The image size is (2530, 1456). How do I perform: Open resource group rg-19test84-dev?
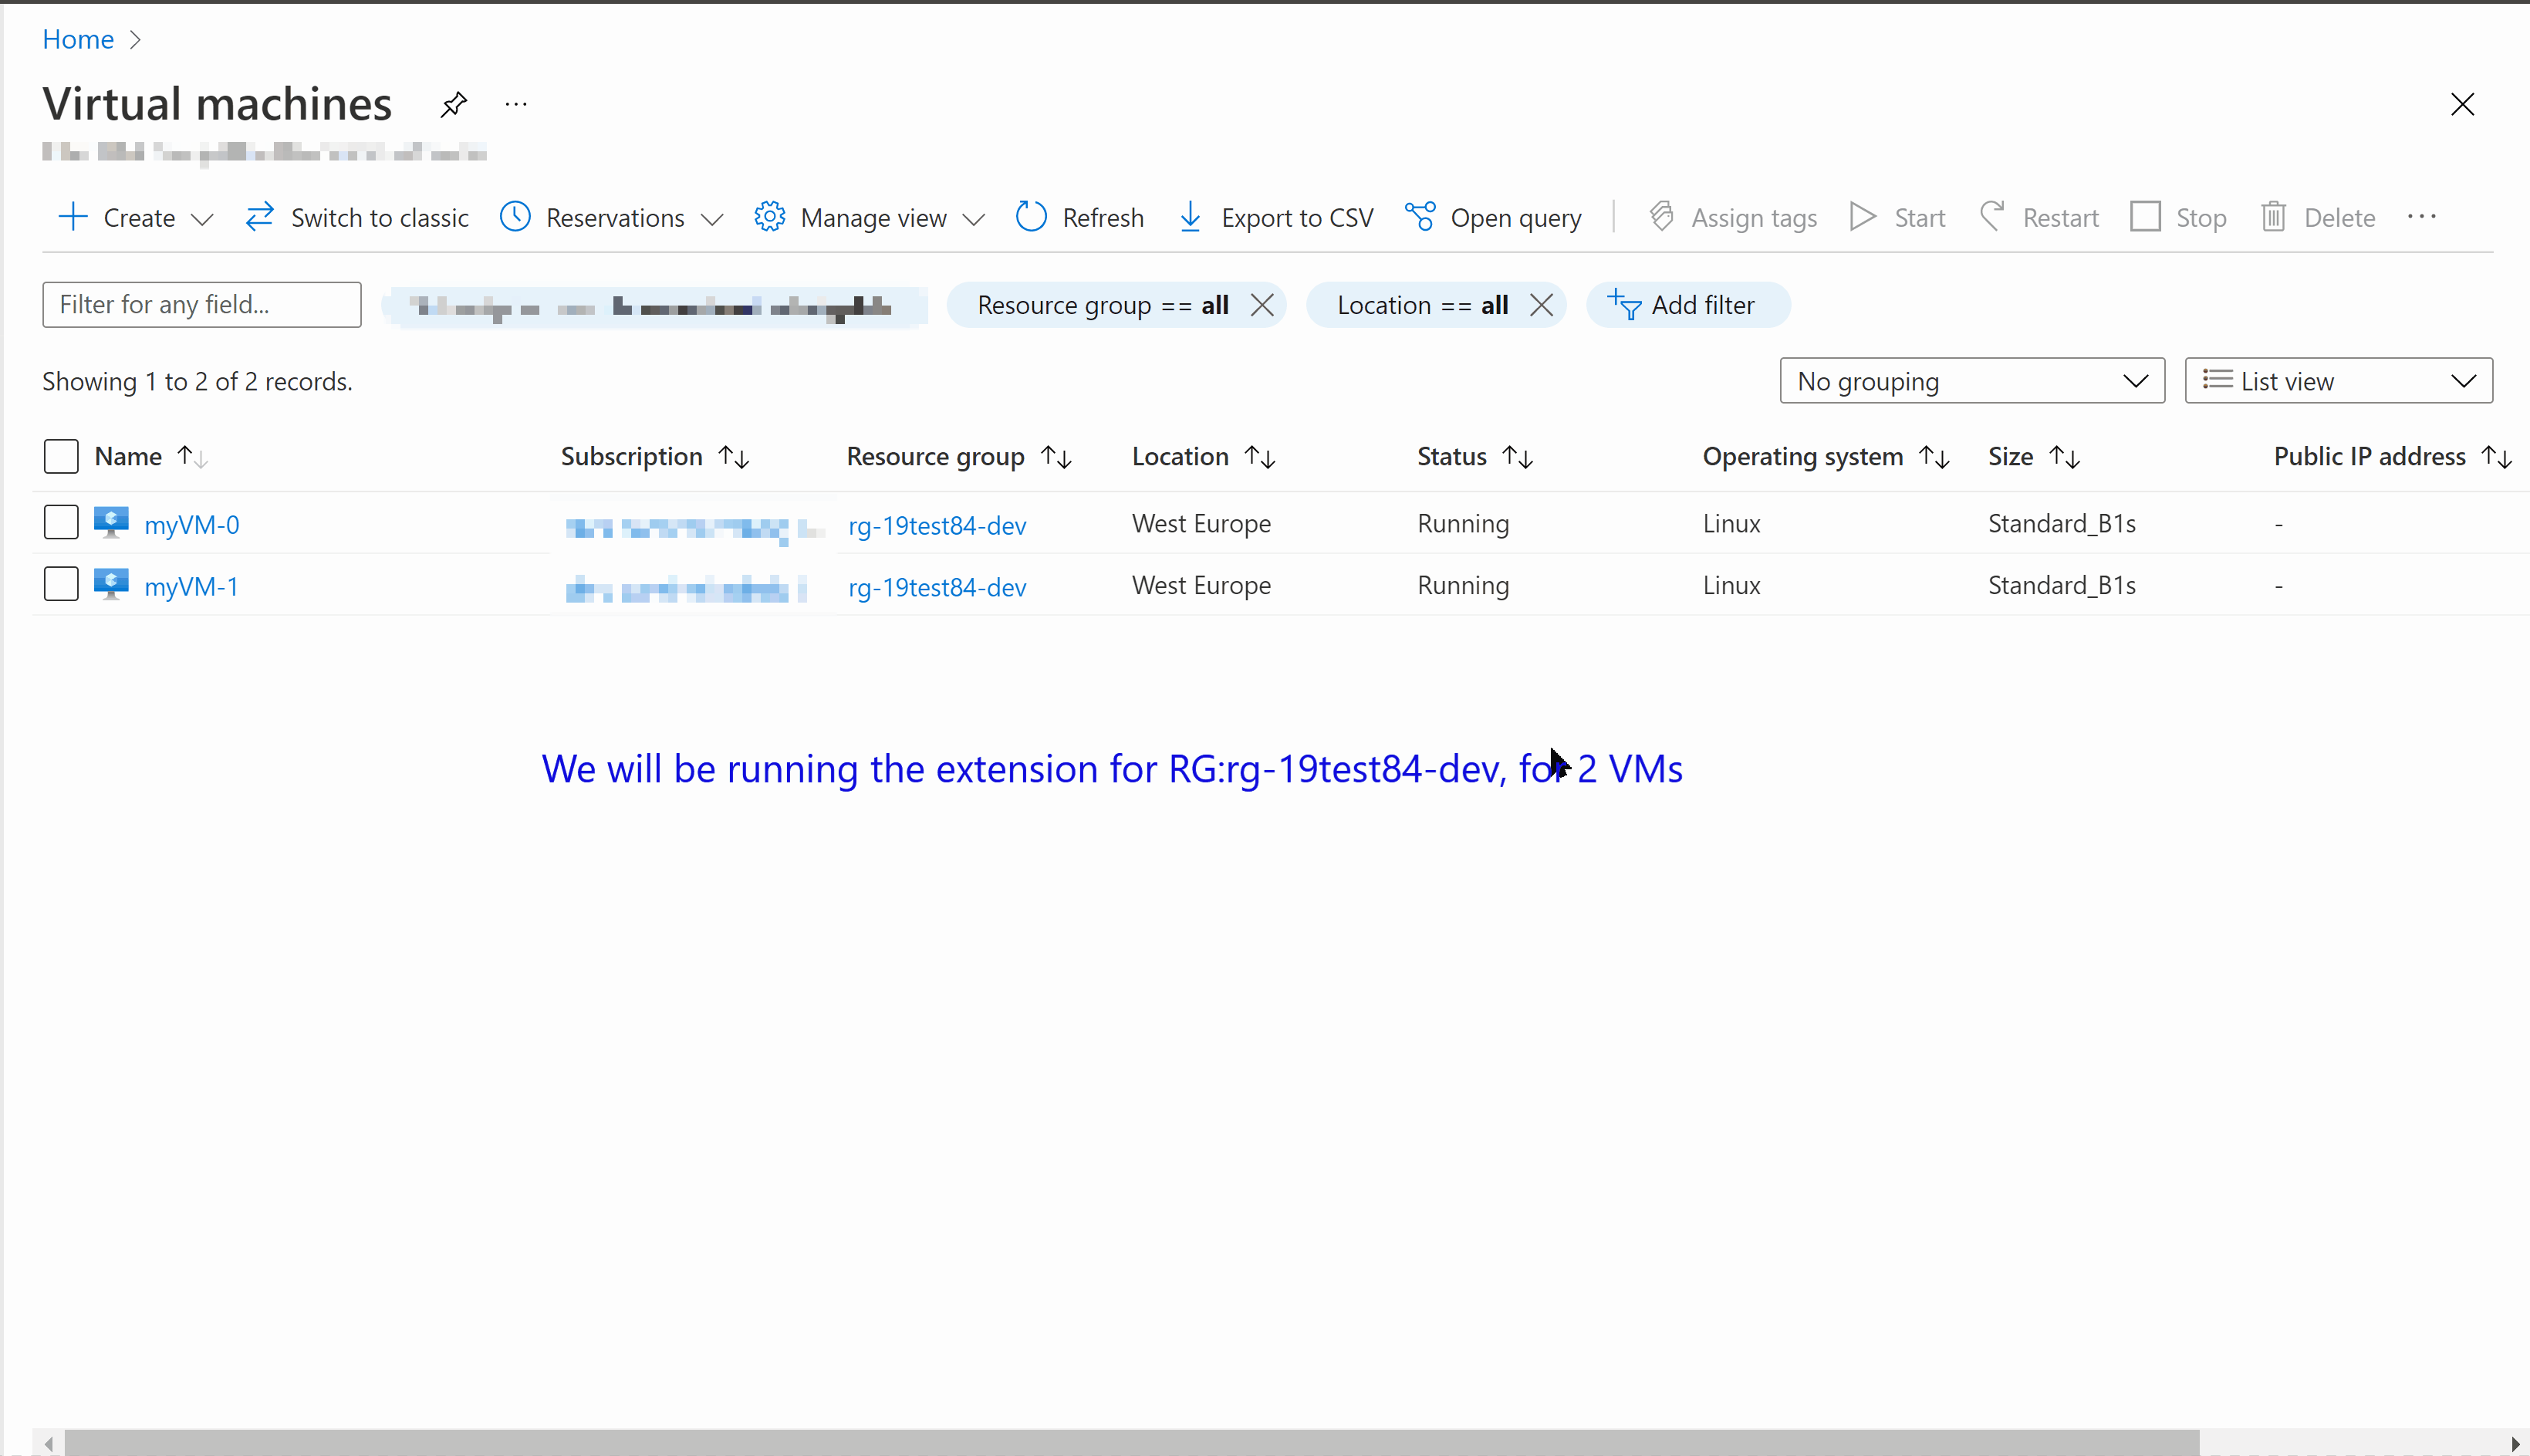pyautogui.click(x=937, y=525)
